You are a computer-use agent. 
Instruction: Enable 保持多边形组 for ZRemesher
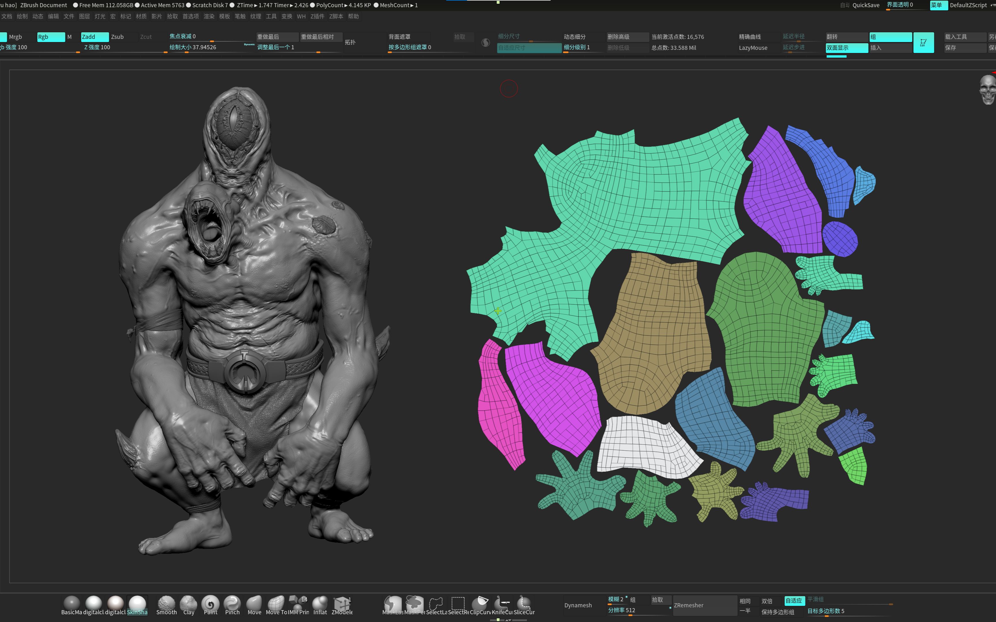(778, 612)
